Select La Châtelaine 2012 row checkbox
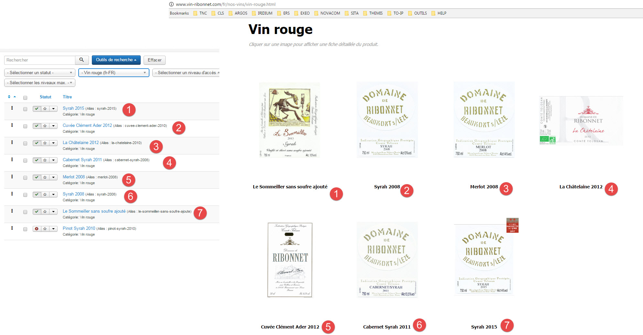The height and width of the screenshot is (335, 643). 25,143
